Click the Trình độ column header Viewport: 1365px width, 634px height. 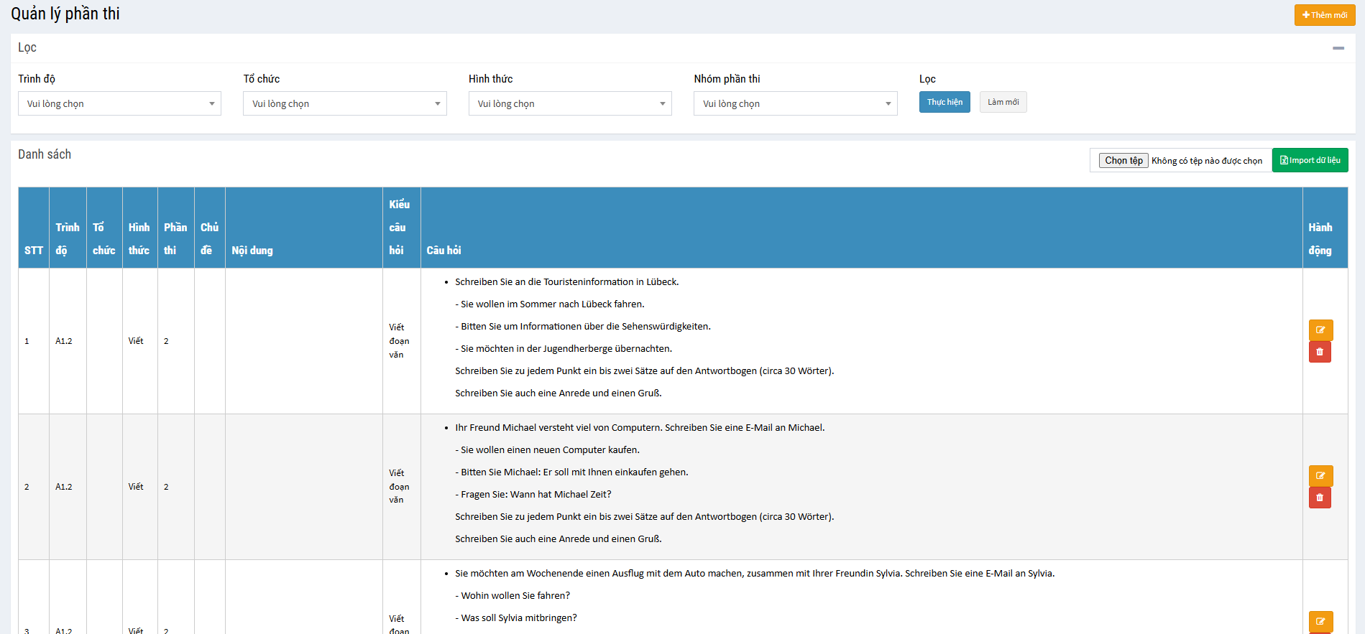[x=67, y=238]
